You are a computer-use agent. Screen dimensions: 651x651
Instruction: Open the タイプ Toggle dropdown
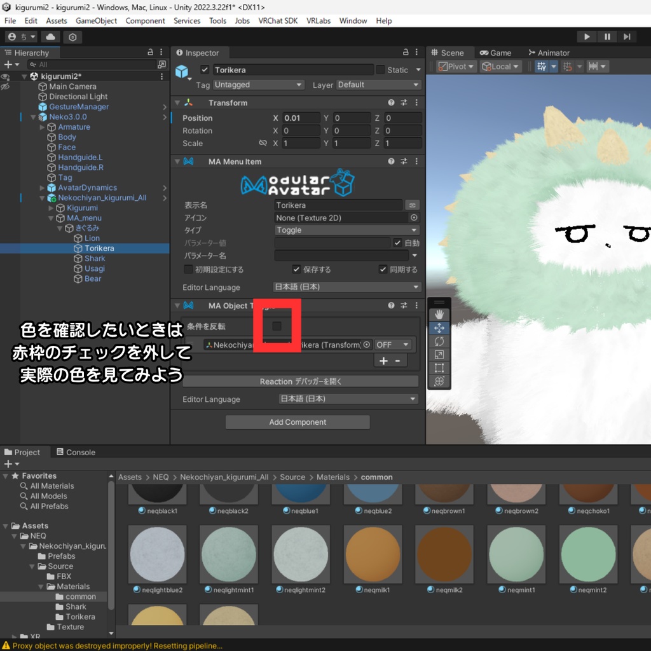(x=347, y=230)
